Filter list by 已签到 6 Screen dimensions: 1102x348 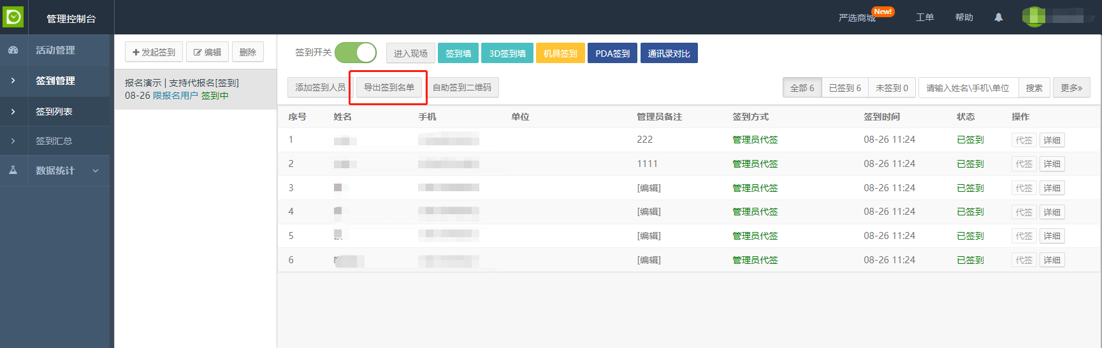pos(845,88)
